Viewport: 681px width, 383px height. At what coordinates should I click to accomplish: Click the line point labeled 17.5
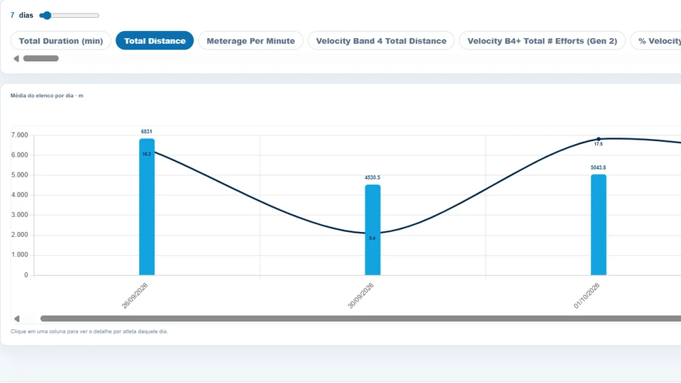(x=599, y=140)
